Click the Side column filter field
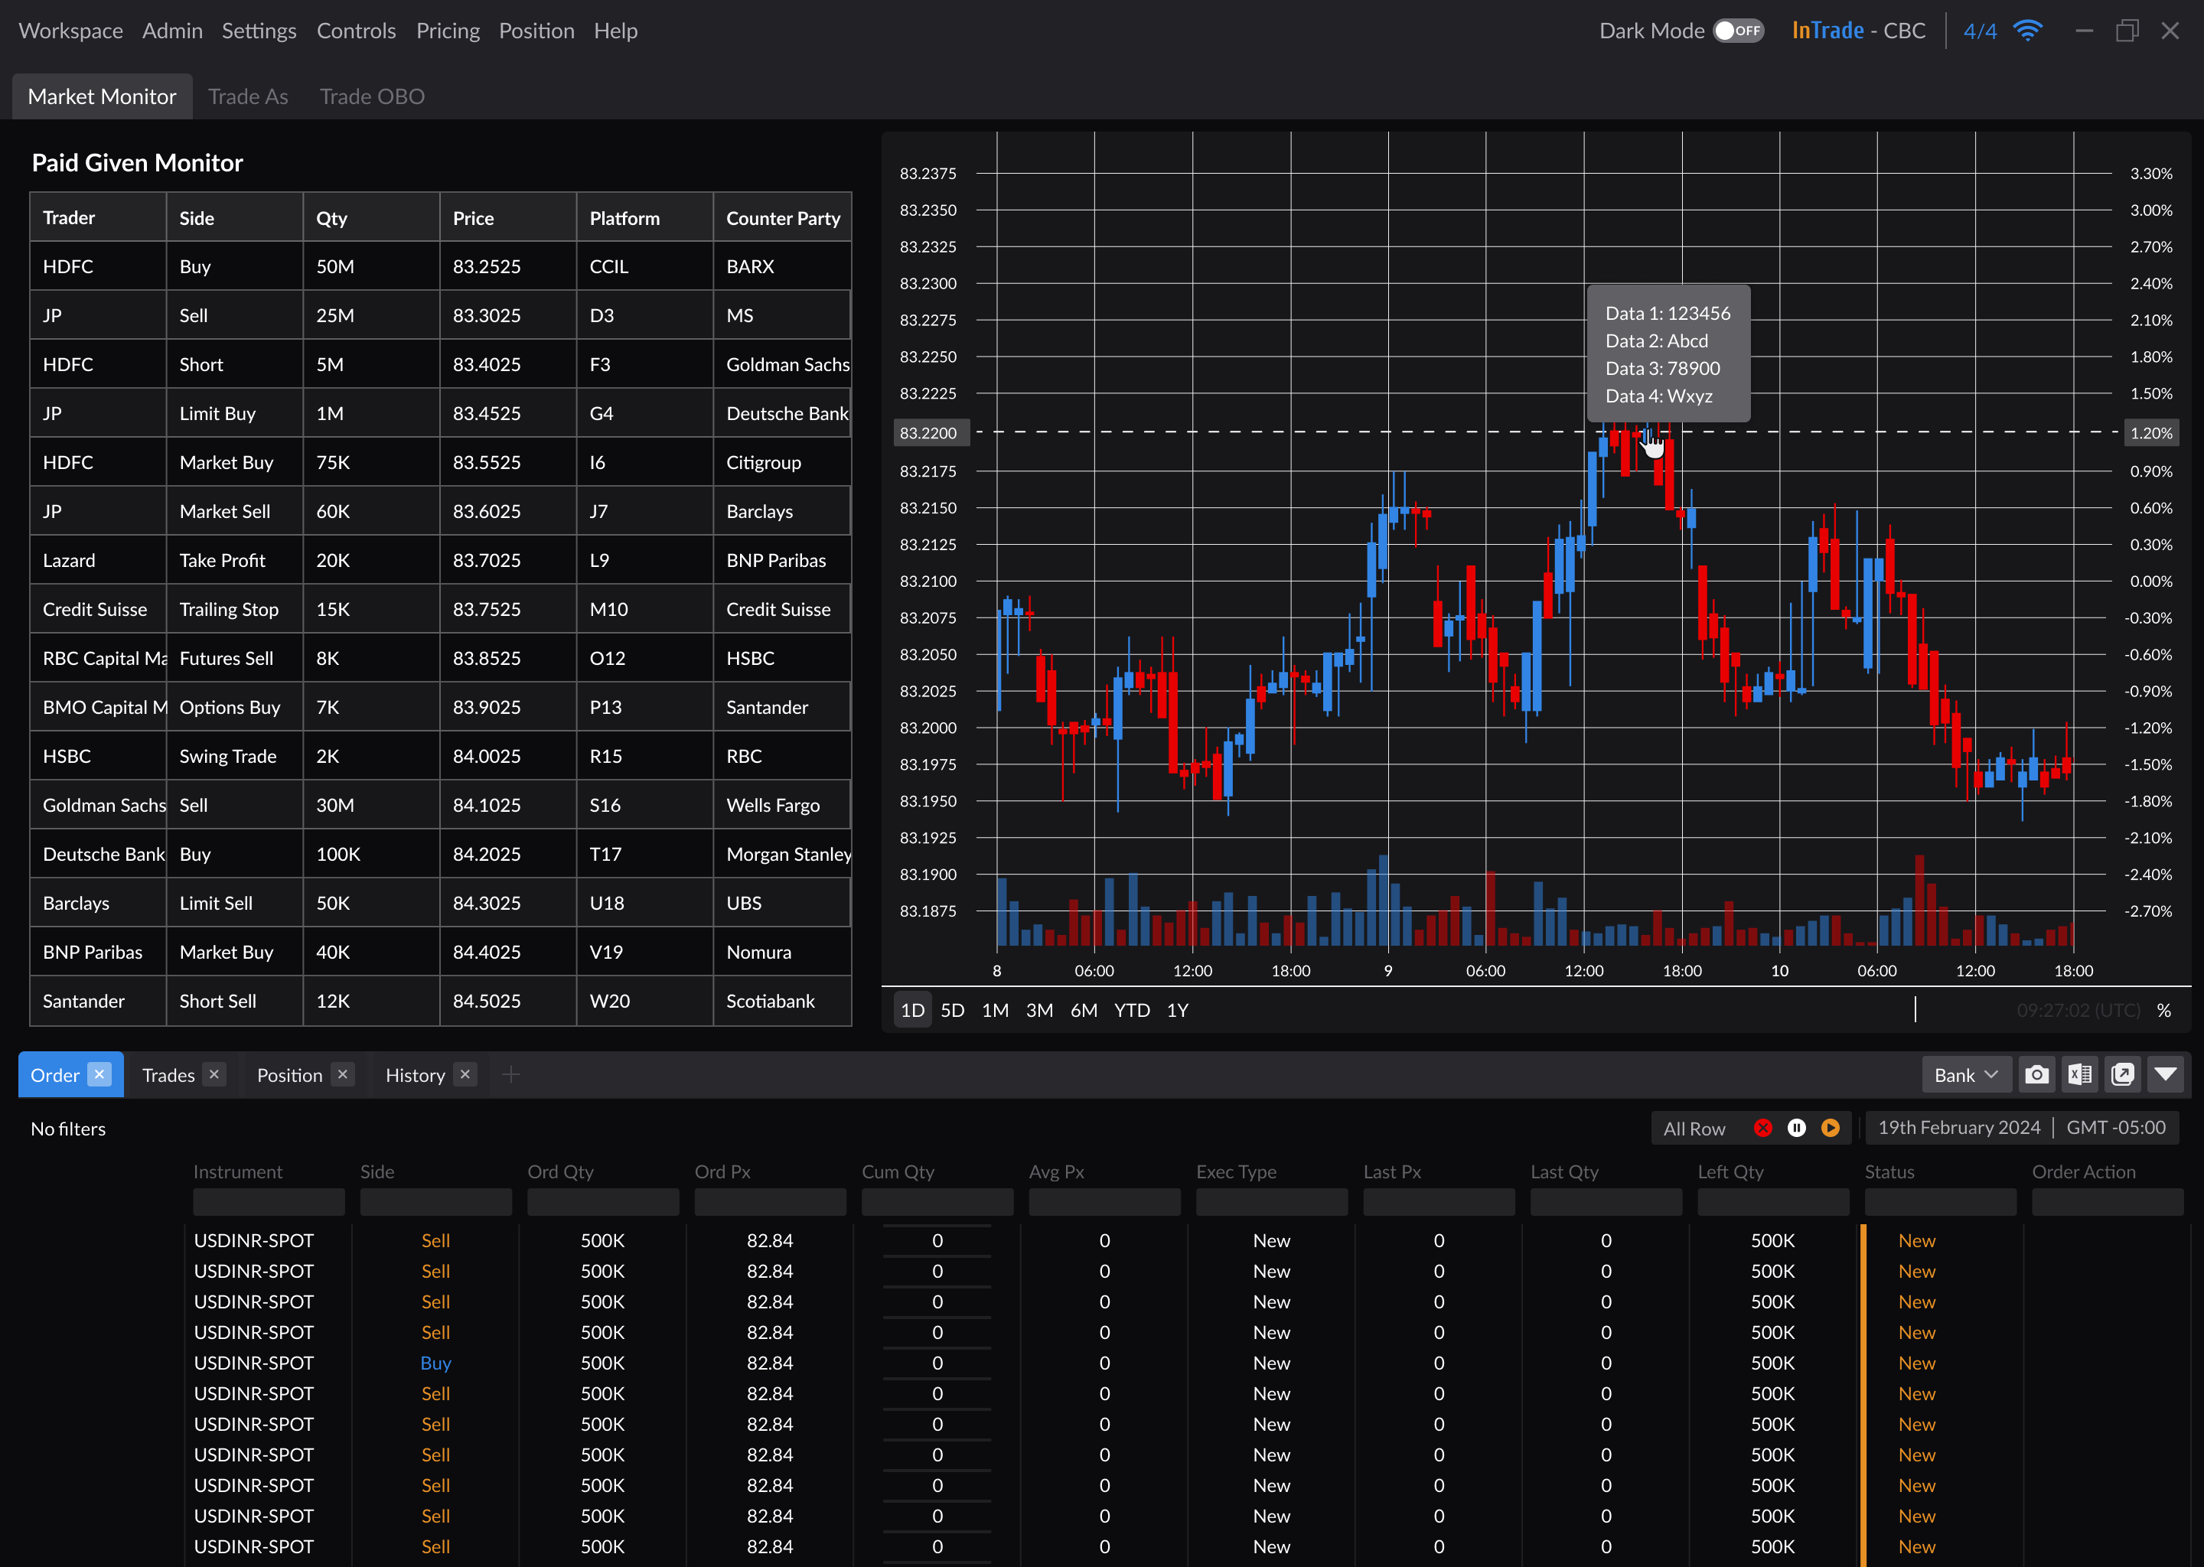 click(x=436, y=1201)
